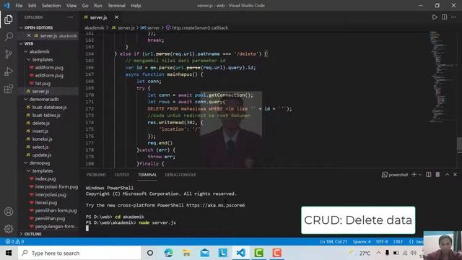Click the Windows taskbar search box
The width and height of the screenshot is (462, 260).
[x=79, y=253]
